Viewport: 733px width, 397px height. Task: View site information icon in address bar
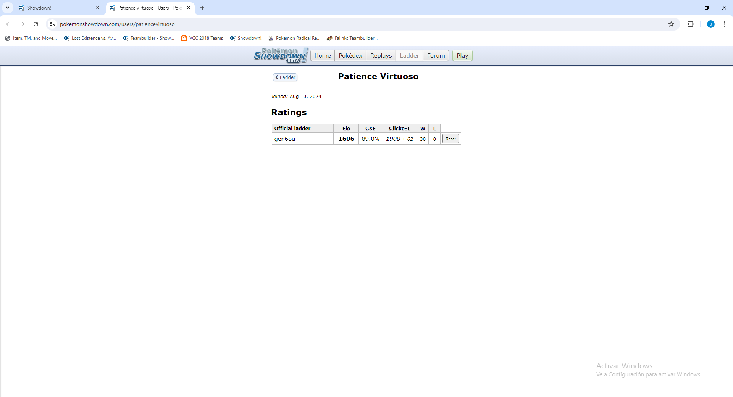coord(52,24)
